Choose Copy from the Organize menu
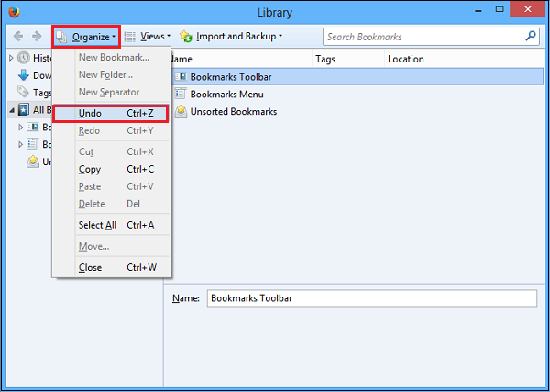This screenshot has height=392, width=550. [111, 169]
